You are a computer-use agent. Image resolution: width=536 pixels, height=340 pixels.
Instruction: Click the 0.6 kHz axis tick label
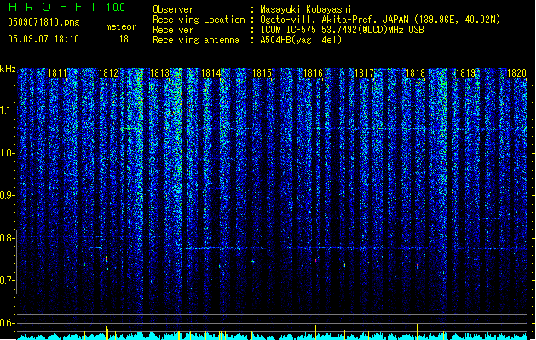[8, 323]
